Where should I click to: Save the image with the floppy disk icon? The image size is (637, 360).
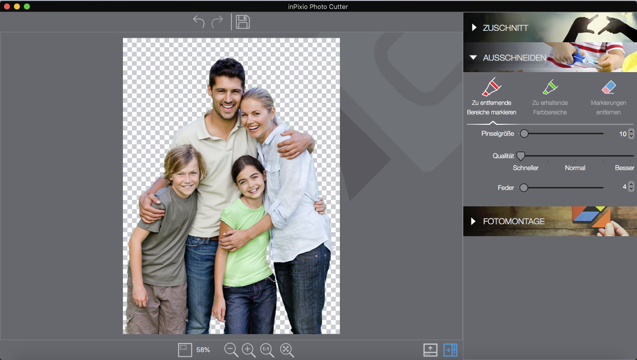[x=243, y=22]
